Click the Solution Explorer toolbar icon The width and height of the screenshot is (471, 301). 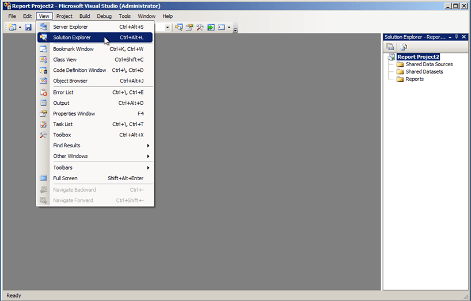click(x=178, y=27)
